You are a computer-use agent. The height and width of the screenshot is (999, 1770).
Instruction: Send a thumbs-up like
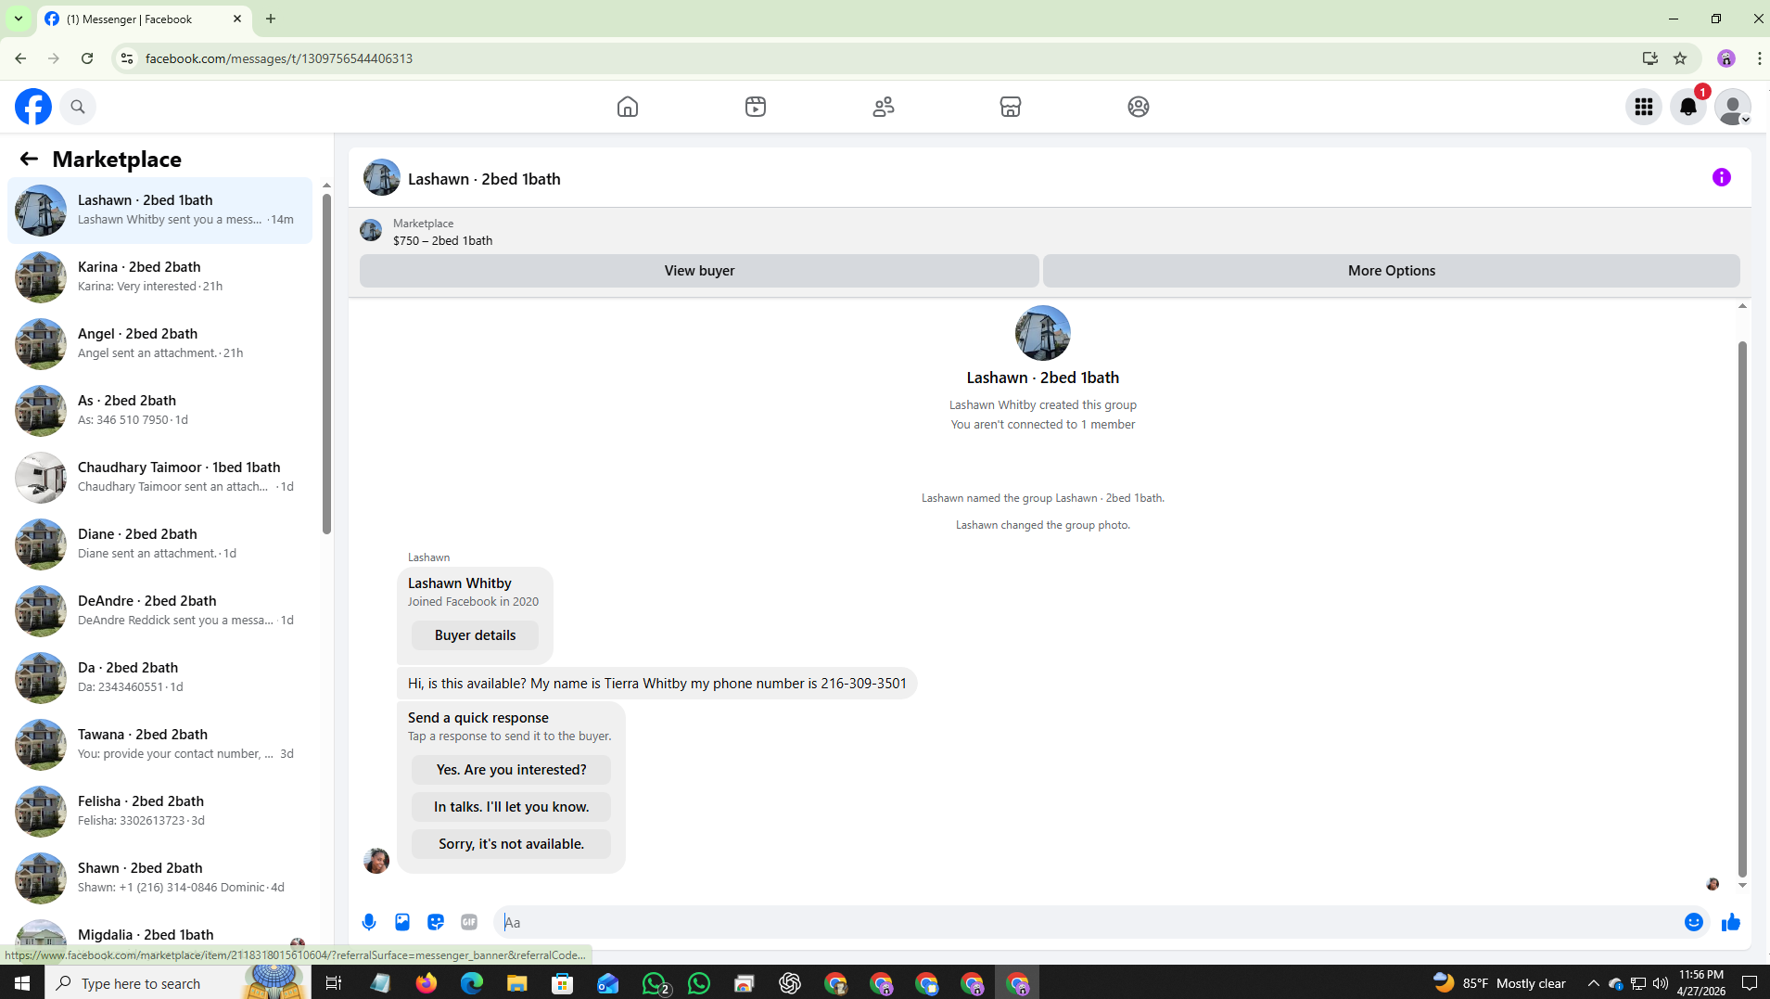pos(1731,922)
